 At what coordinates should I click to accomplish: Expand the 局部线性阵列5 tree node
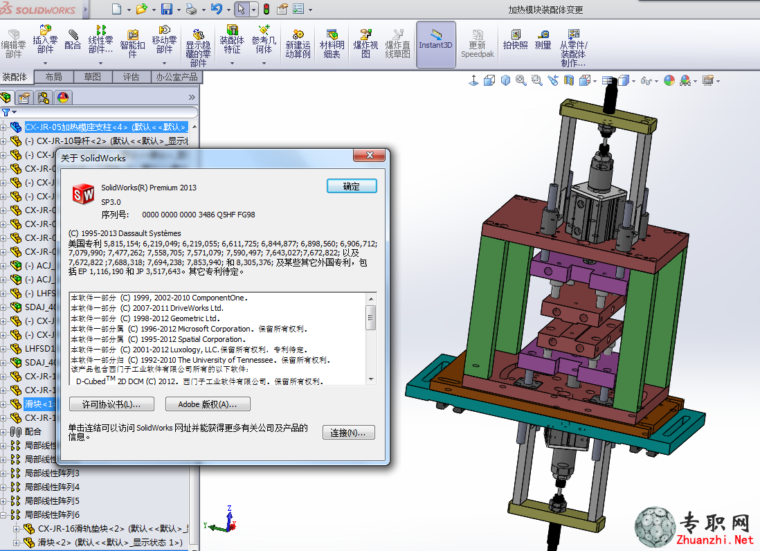(3, 501)
